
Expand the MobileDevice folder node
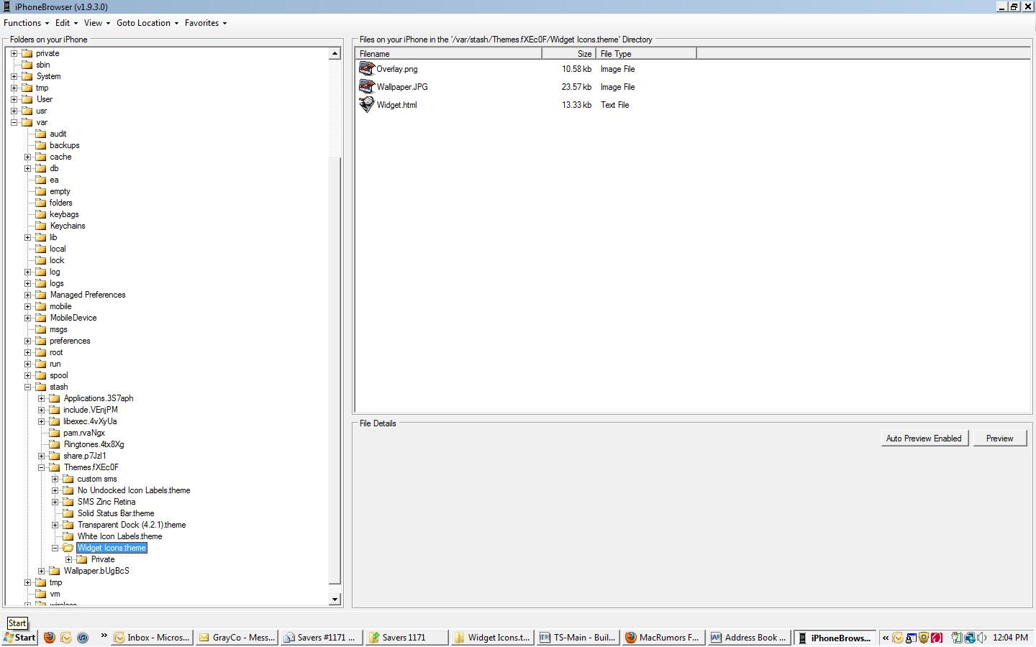tap(27, 318)
